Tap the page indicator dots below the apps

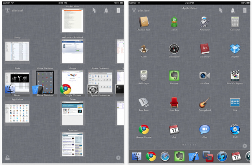click(x=189, y=145)
